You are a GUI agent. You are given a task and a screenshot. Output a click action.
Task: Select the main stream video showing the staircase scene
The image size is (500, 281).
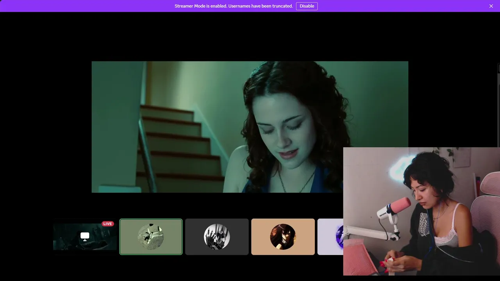point(250,127)
